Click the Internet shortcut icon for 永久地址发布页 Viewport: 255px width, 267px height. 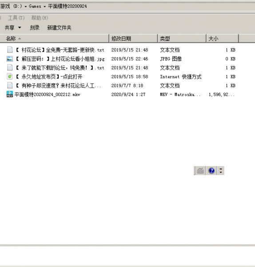pos(10,77)
